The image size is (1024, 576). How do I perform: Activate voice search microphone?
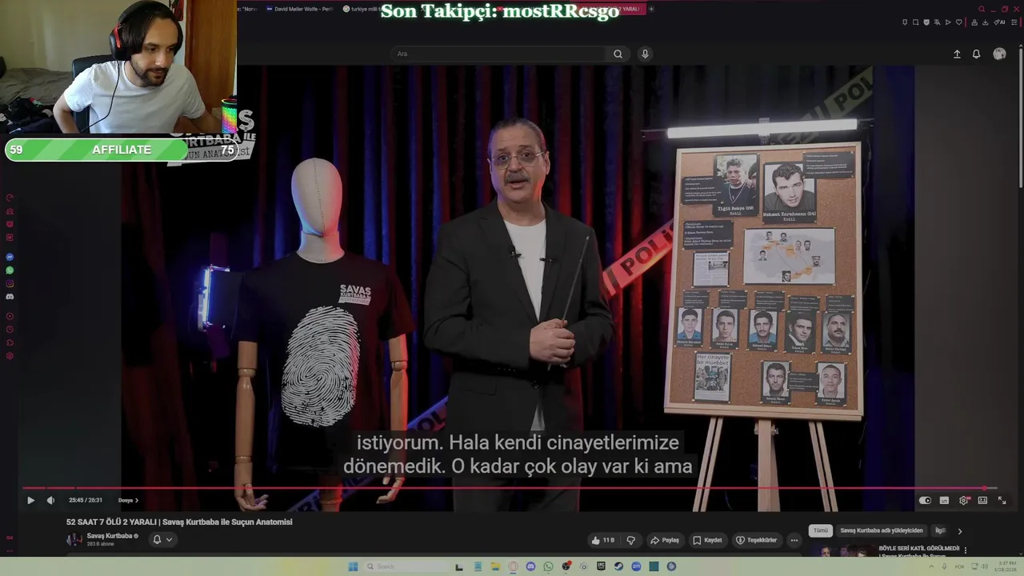click(x=645, y=54)
